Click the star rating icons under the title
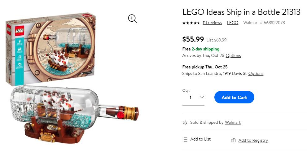307x152 pixels. [x=191, y=23]
